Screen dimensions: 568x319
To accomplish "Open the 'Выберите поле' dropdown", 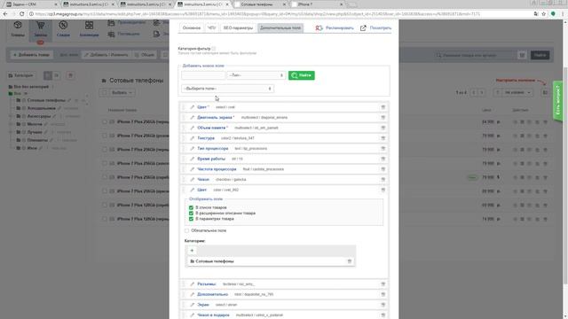I will pyautogui.click(x=227, y=89).
